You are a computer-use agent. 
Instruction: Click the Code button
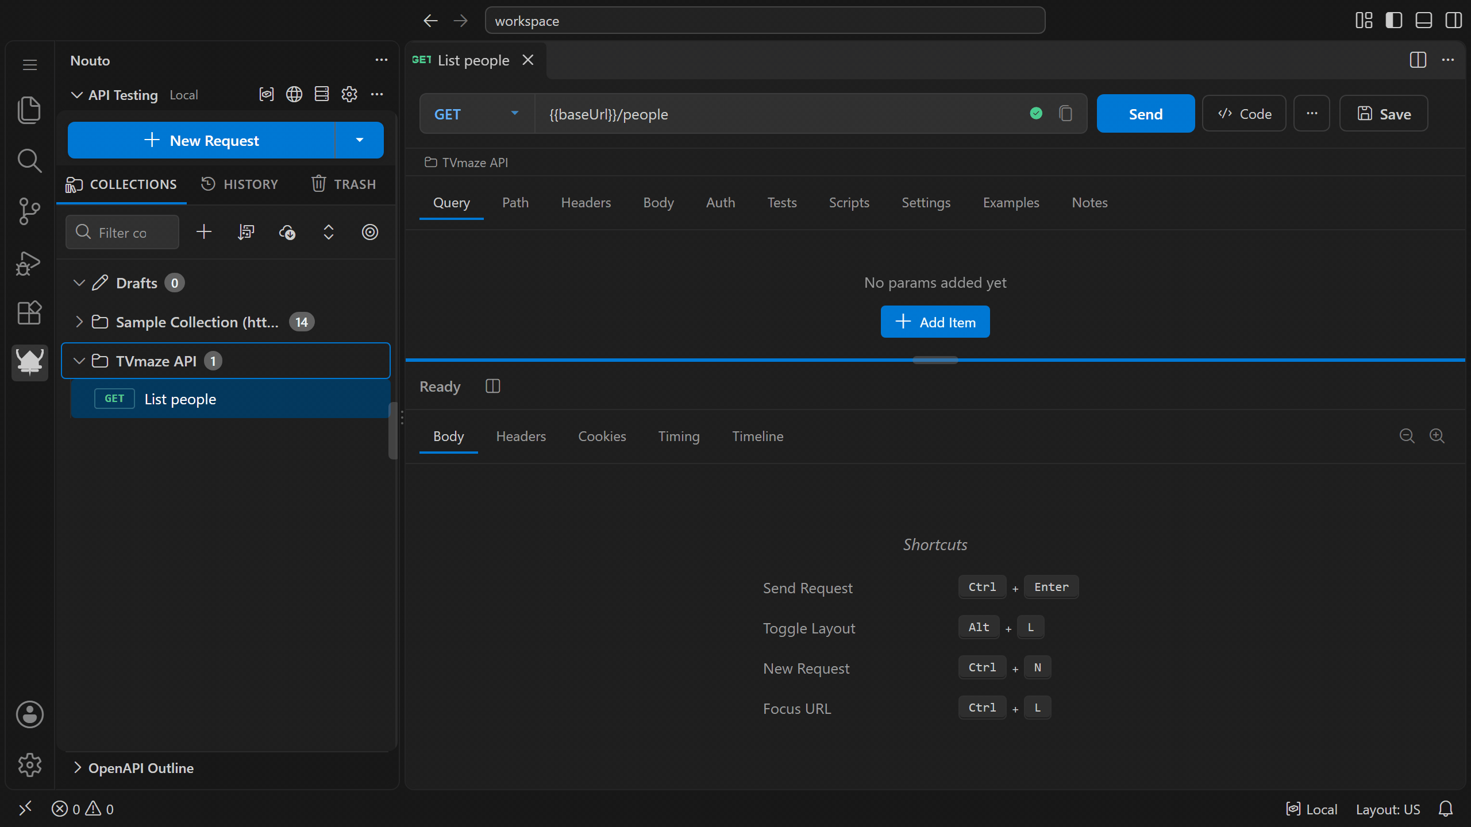click(1244, 114)
